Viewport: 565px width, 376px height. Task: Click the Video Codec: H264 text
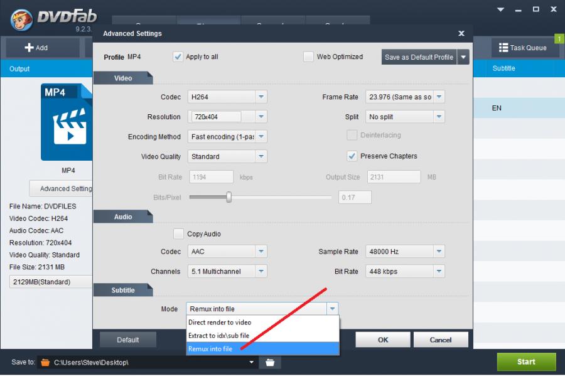[38, 218]
